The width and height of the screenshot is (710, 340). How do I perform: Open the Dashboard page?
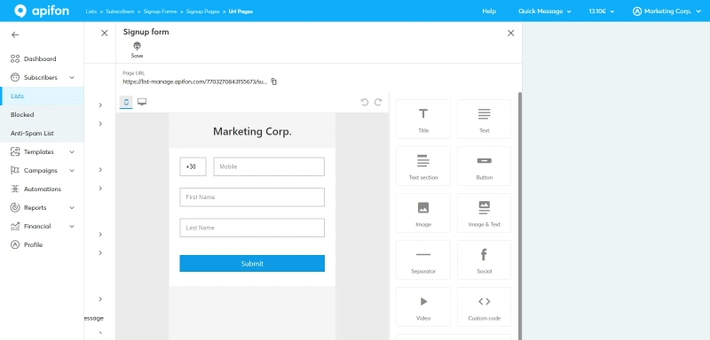tap(40, 58)
